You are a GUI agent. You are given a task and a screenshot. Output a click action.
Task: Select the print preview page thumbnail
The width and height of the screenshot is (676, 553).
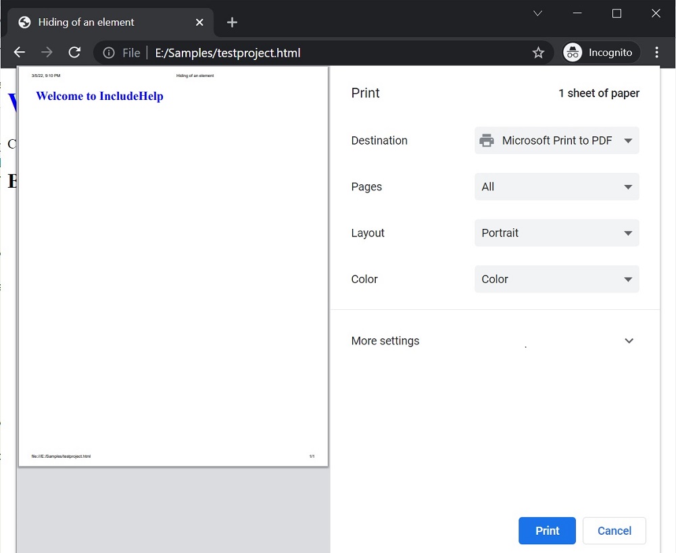point(173,266)
